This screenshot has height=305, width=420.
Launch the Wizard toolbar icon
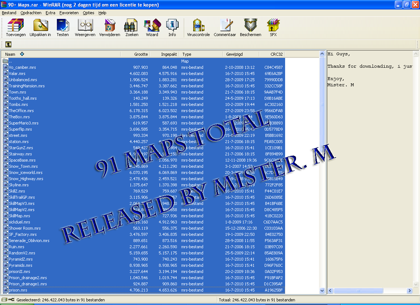152,25
